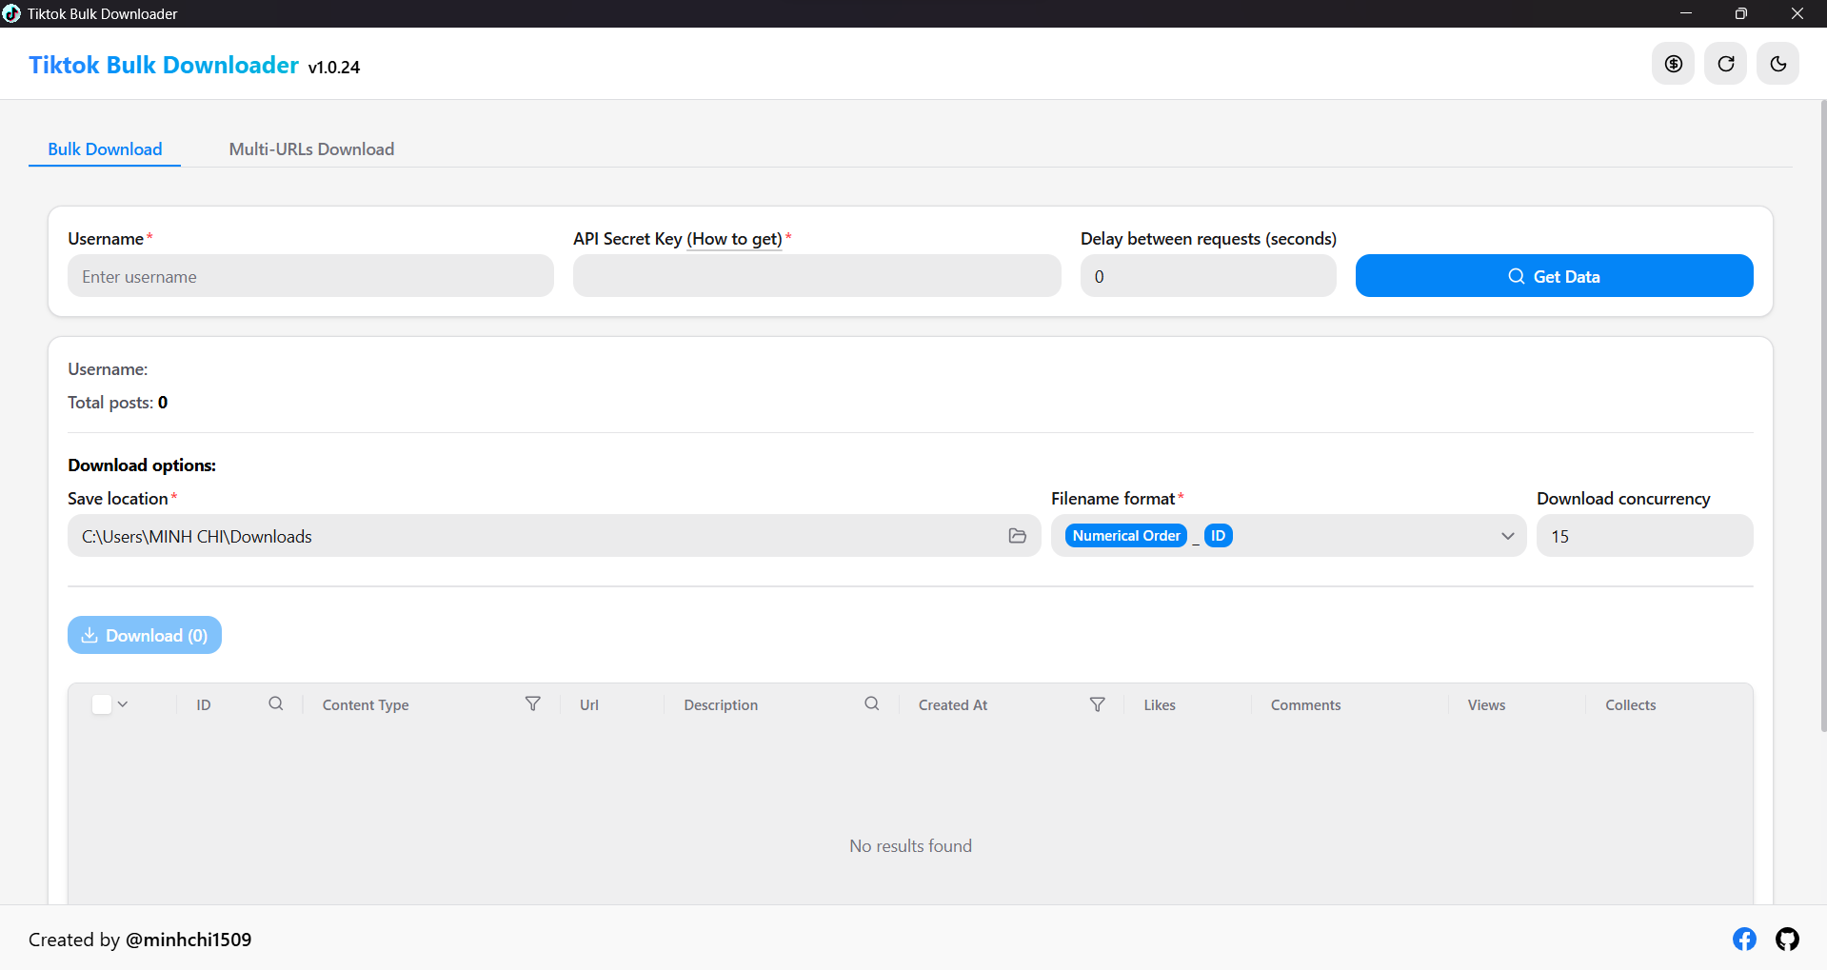1827x970 pixels.
Task: Click the Description column search icon
Action: click(872, 703)
